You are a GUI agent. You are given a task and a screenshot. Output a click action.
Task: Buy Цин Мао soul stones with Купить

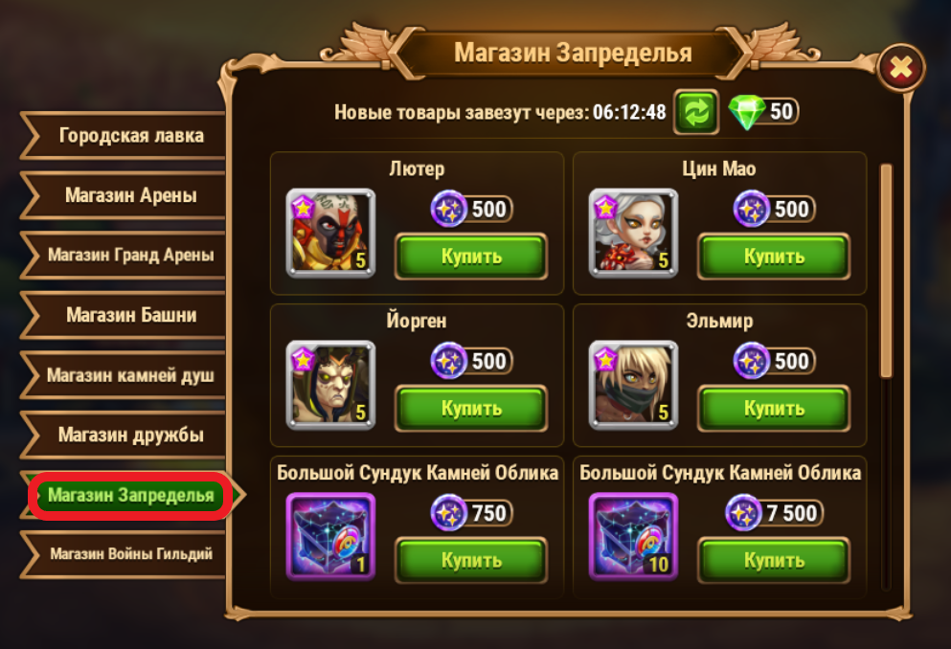(x=774, y=257)
